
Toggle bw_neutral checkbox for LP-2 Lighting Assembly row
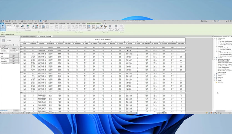[137, 107]
